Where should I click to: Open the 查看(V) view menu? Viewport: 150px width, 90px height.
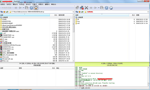(x=47, y=4)
